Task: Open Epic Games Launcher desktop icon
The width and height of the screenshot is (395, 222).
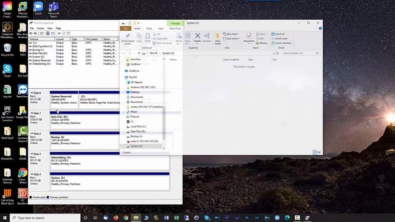Action: coord(7,113)
